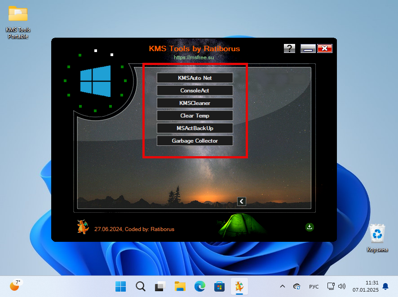Click the dragon mascot icon
The image size is (398, 297).
(x=83, y=227)
